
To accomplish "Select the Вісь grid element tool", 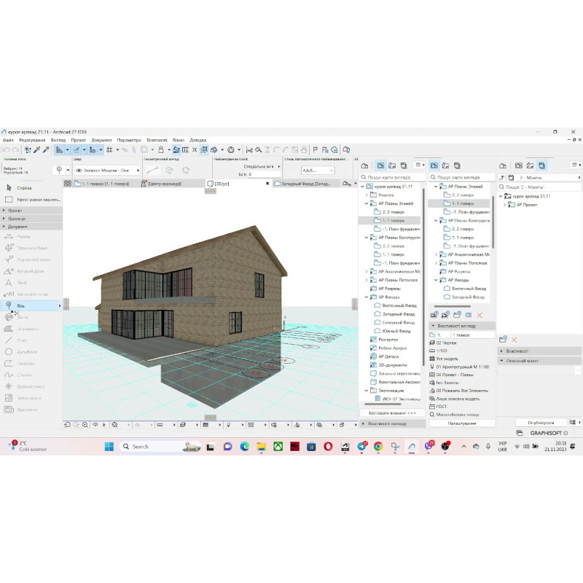I will 22,305.
